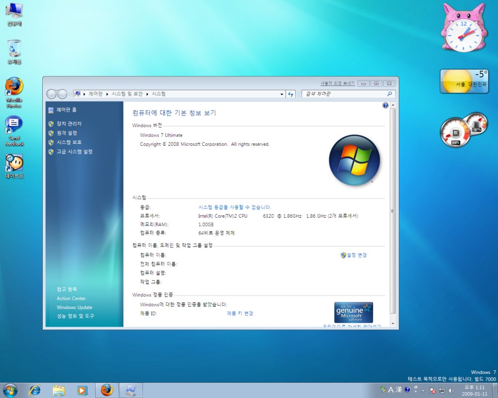Click the 시스템 등급을 사용할 수 없습니다 link
The image size is (498, 398).
pyautogui.click(x=234, y=207)
